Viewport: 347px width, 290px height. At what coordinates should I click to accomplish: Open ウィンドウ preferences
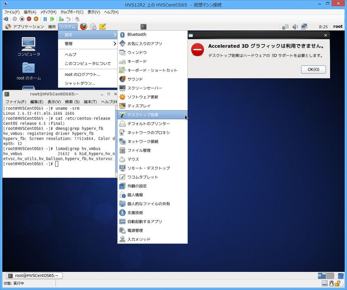click(x=153, y=52)
